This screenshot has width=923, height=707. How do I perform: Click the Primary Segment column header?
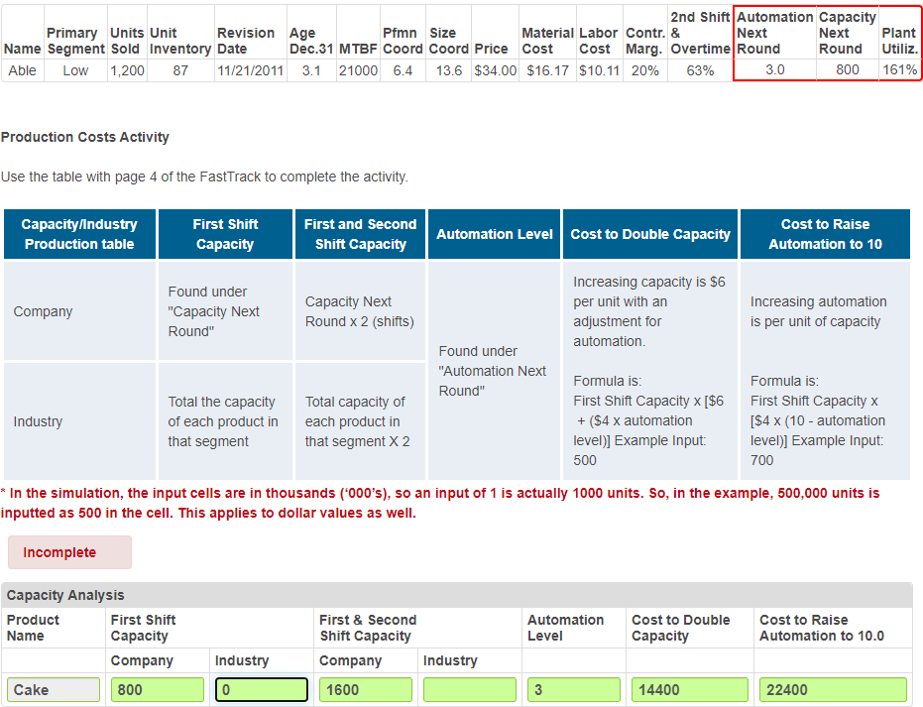pyautogui.click(x=75, y=42)
